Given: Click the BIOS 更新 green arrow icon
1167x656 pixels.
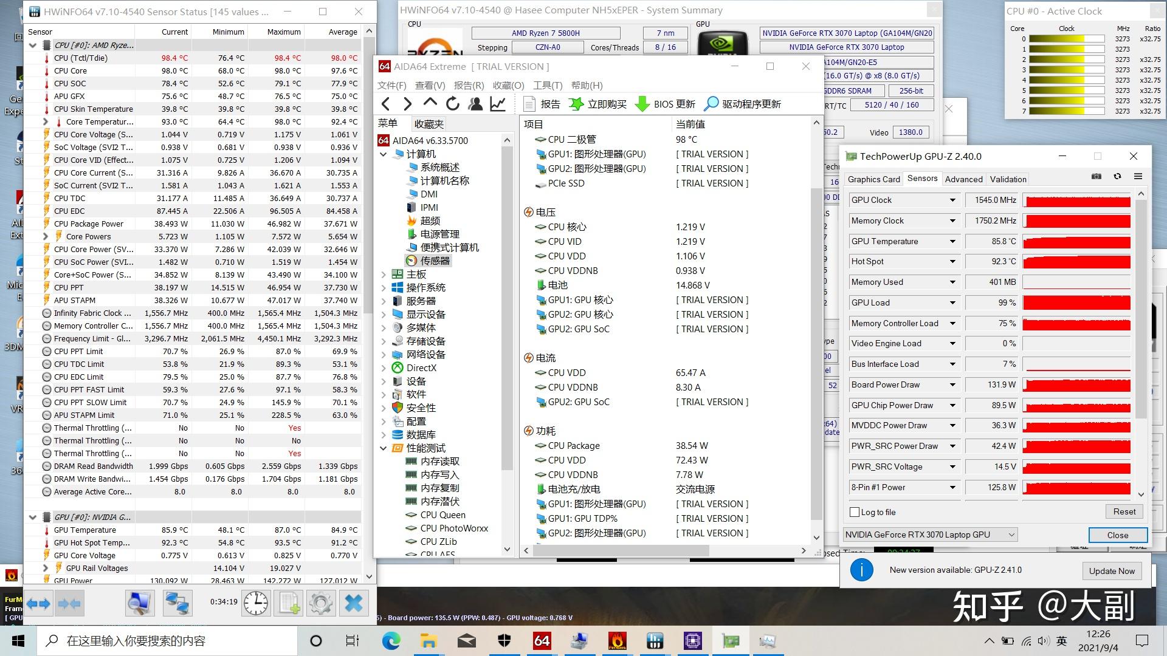Looking at the screenshot, I should [x=643, y=104].
